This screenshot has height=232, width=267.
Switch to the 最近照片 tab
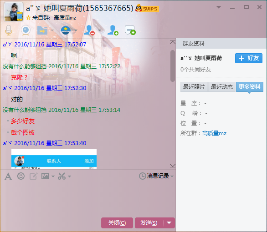point(194,87)
